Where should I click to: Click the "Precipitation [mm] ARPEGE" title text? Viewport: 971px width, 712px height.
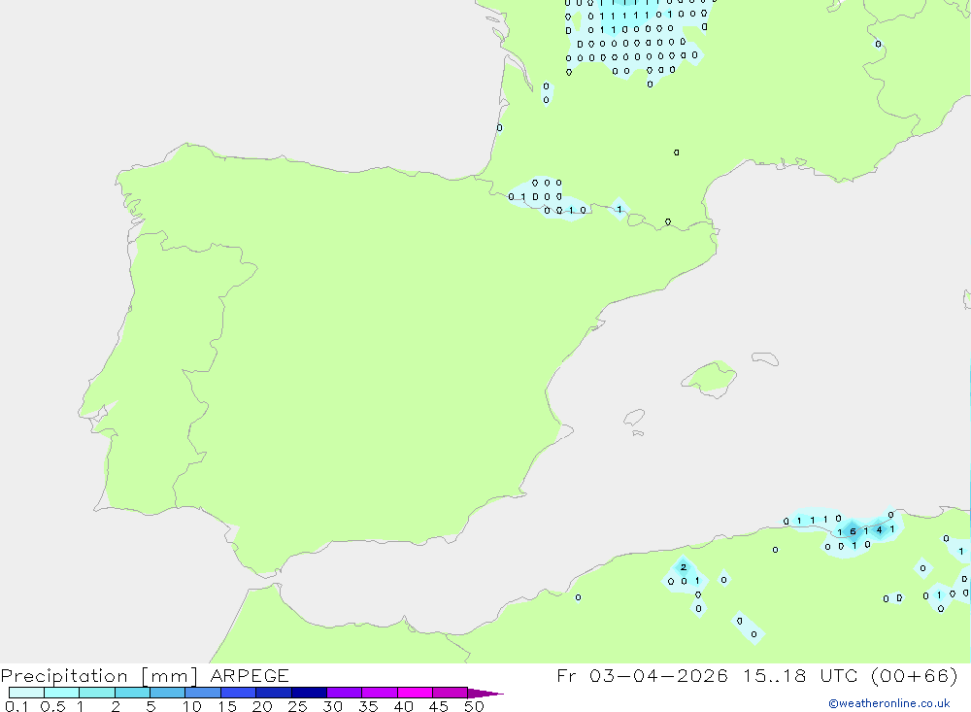[x=145, y=675]
